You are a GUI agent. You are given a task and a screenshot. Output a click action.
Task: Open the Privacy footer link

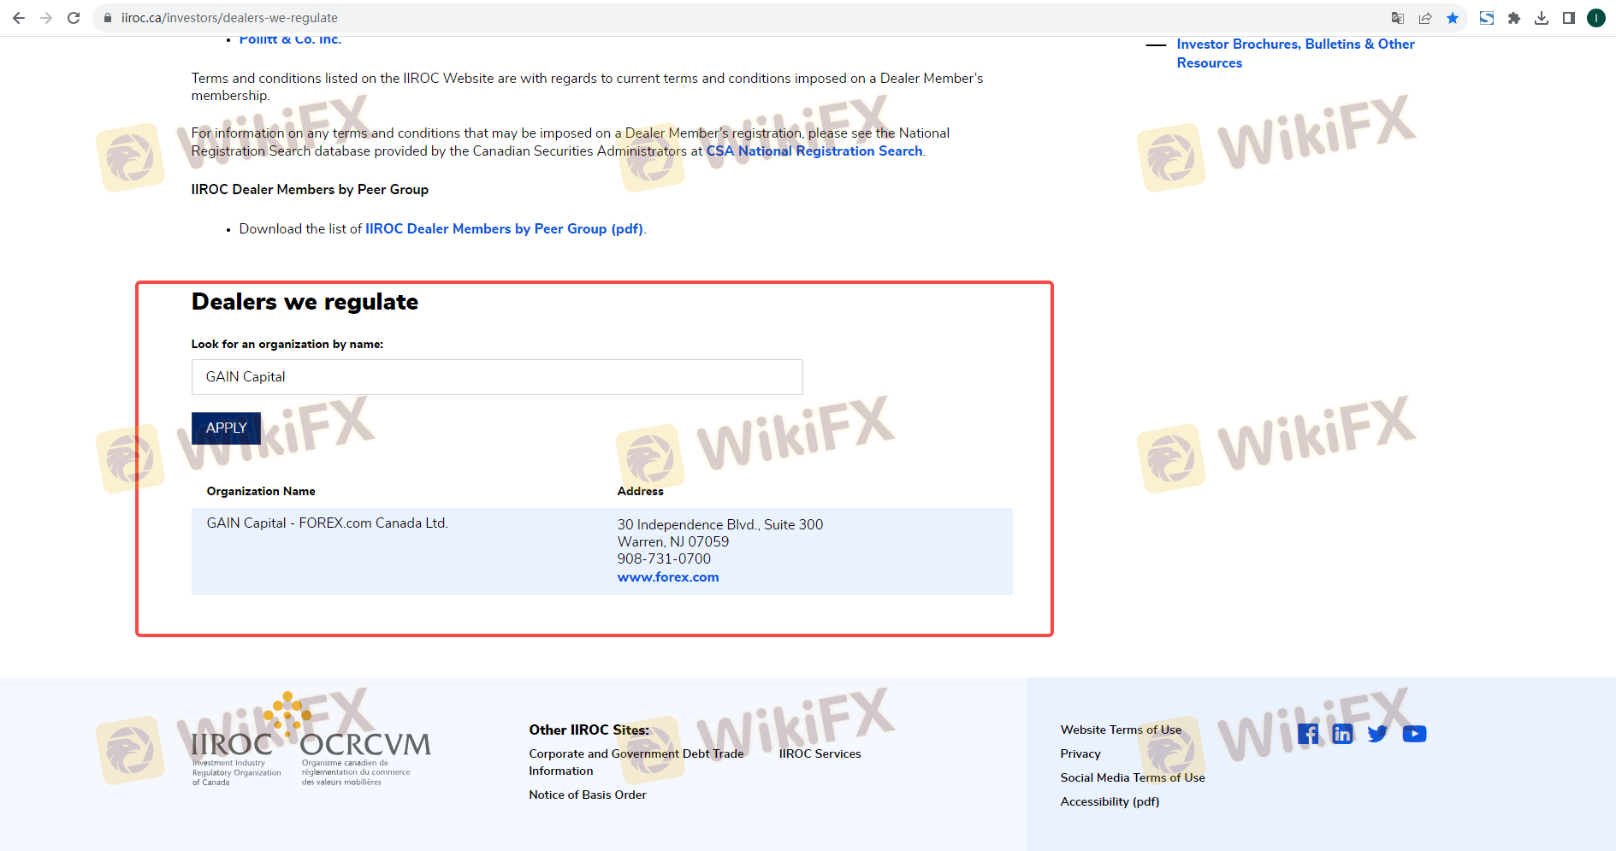(x=1080, y=753)
